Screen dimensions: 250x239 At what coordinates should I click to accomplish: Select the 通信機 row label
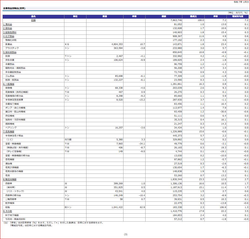pos(9,164)
